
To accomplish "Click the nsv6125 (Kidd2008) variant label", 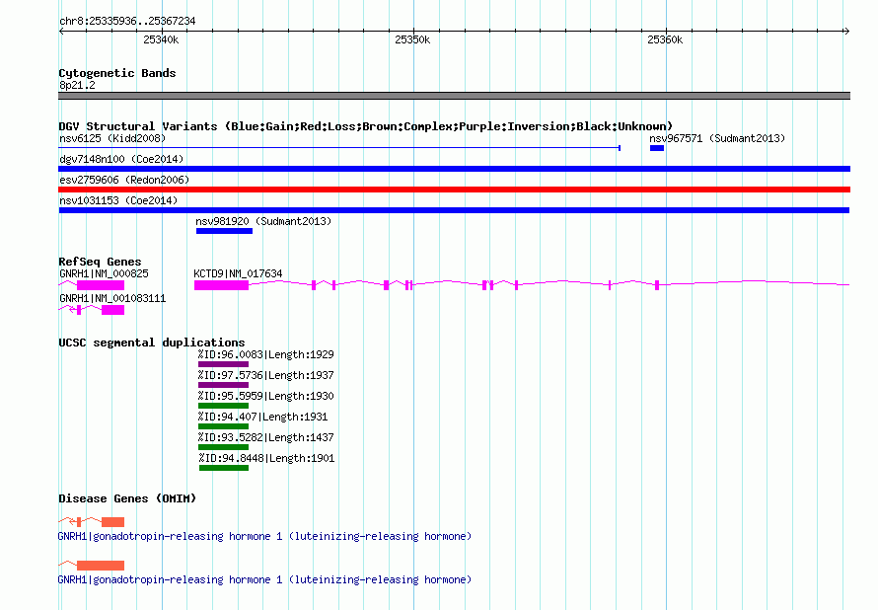I will click(112, 138).
